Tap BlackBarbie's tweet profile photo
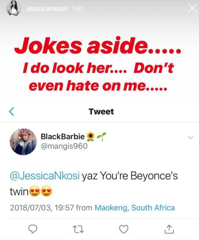The height and width of the screenshot is (240, 199). (x=23, y=142)
